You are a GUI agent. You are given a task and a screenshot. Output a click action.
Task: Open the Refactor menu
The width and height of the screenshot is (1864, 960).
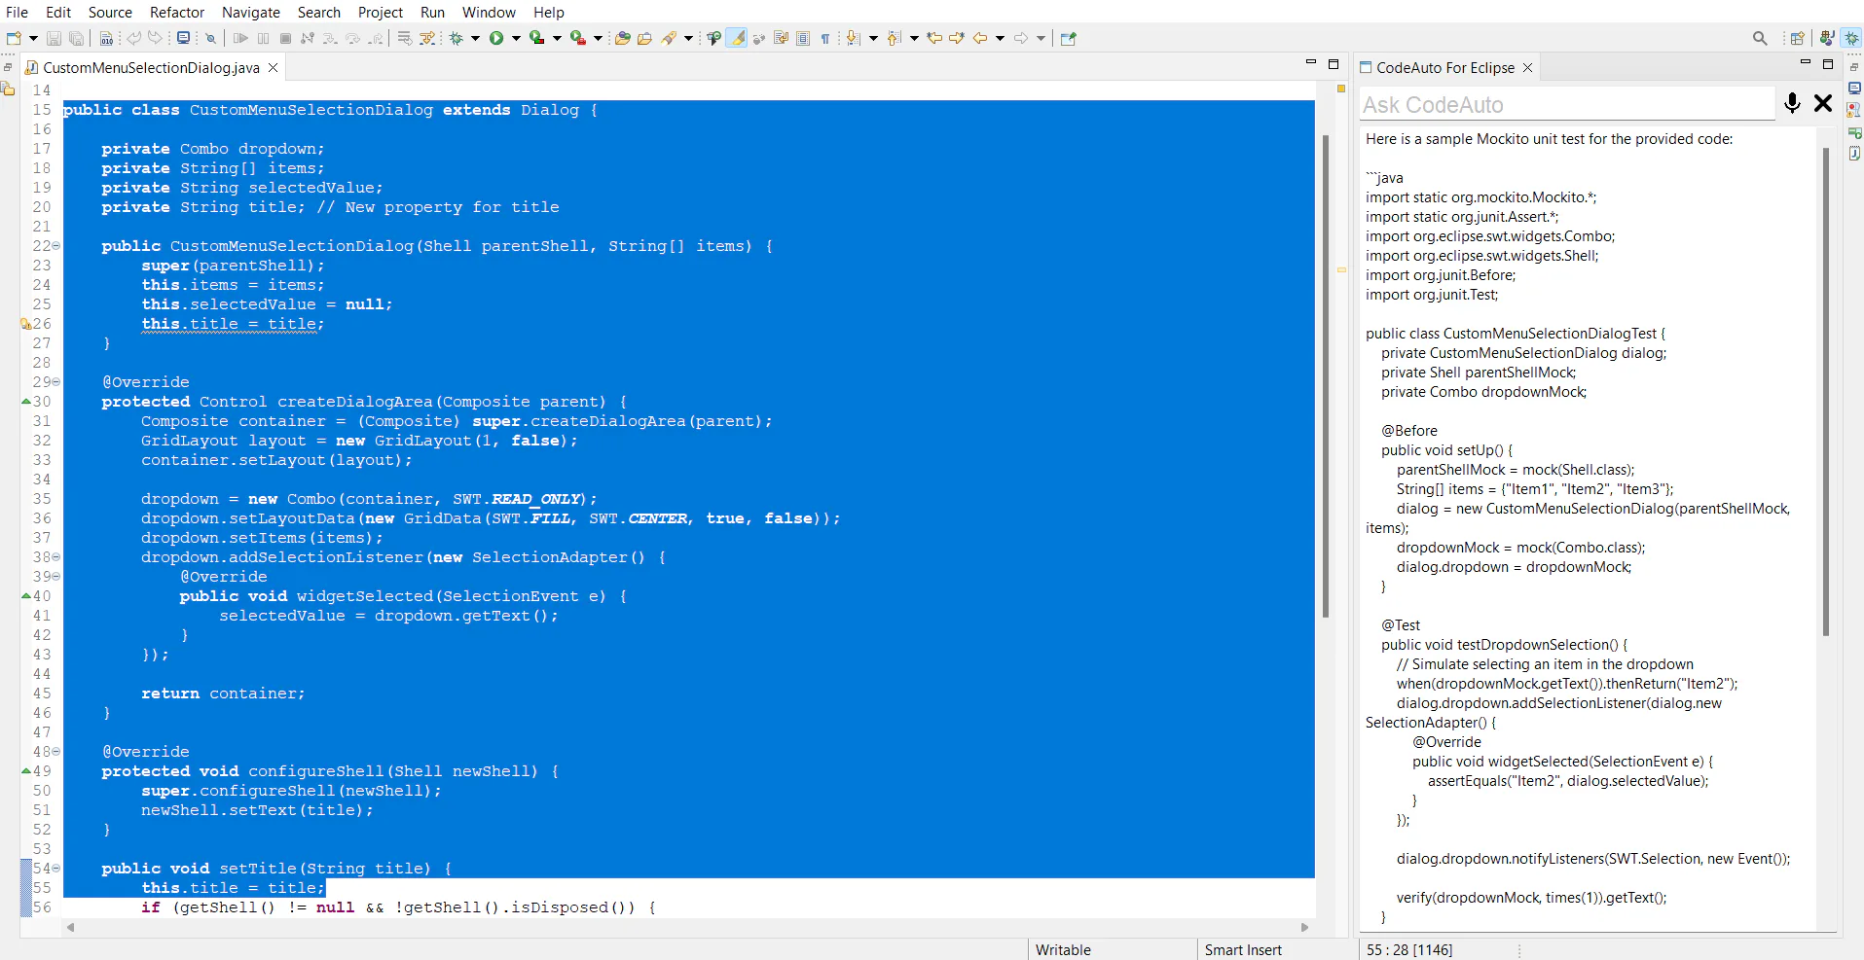[x=177, y=12]
